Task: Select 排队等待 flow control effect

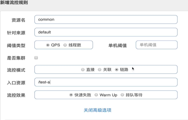Action: click(x=122, y=95)
